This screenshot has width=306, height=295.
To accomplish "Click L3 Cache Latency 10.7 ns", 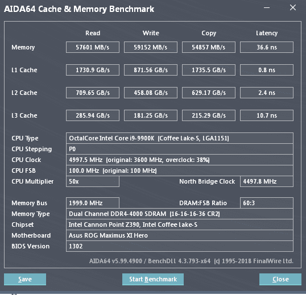I will [267, 115].
